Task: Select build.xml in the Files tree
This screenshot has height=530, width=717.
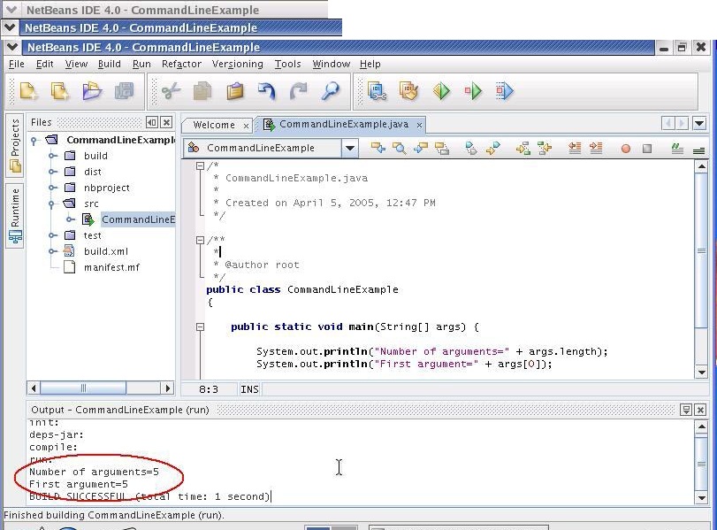Action: 105,251
